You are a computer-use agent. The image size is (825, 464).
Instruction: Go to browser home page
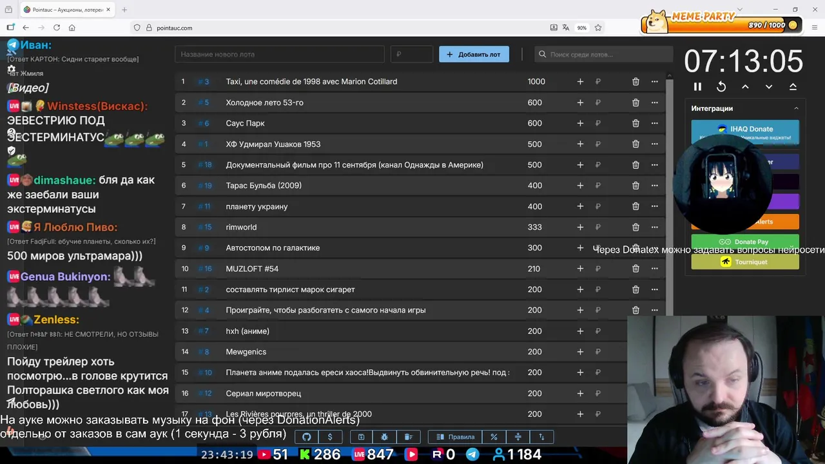point(72,28)
